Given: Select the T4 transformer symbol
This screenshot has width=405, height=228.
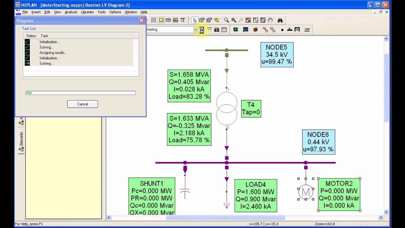Looking at the screenshot, I should click(x=227, y=108).
